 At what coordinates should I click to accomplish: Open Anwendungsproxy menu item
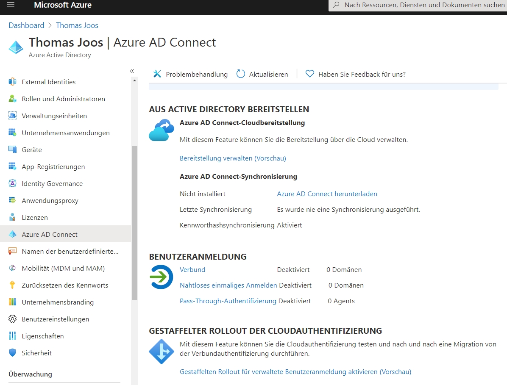coord(50,201)
